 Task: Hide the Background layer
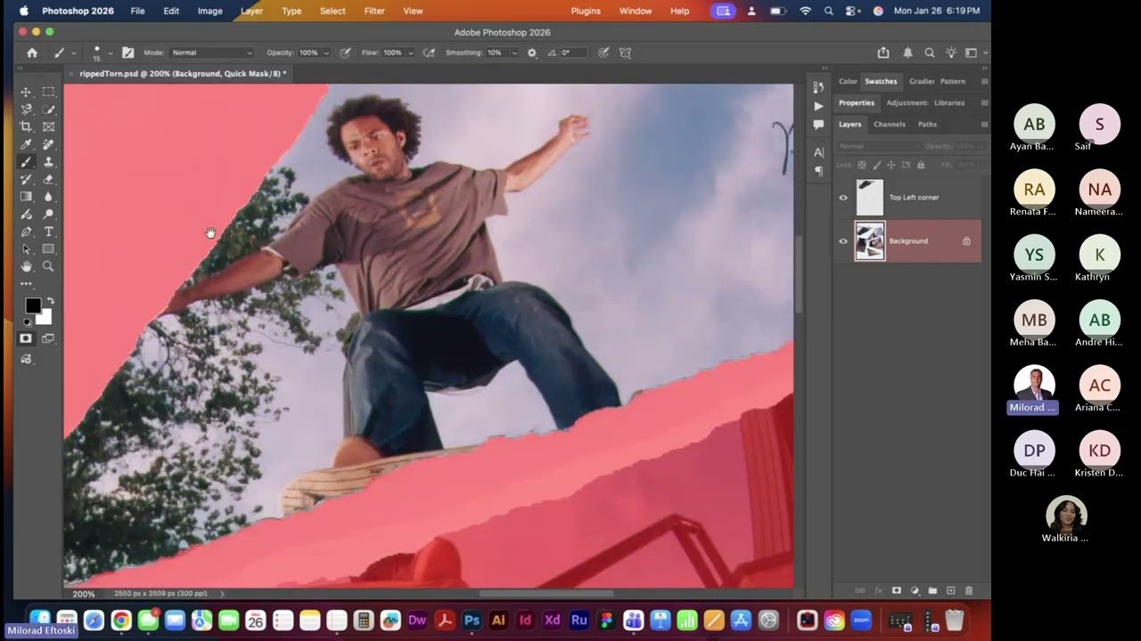[843, 241]
